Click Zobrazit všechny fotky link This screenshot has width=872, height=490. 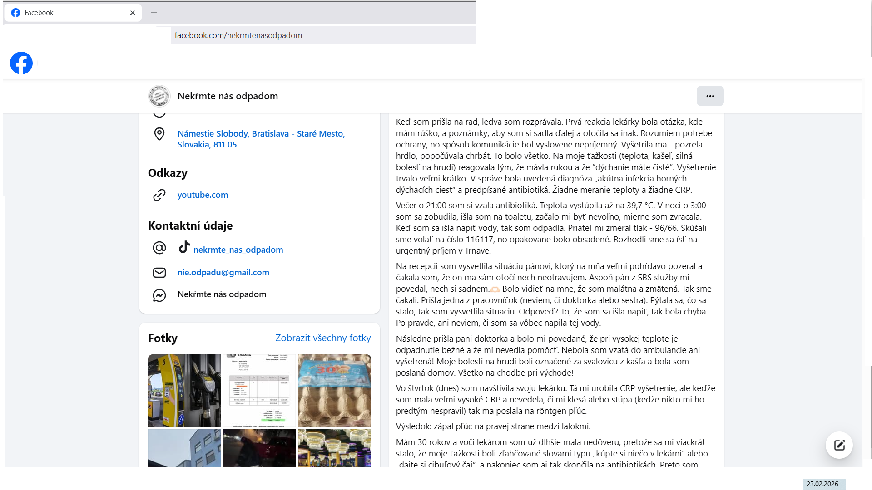pos(322,338)
